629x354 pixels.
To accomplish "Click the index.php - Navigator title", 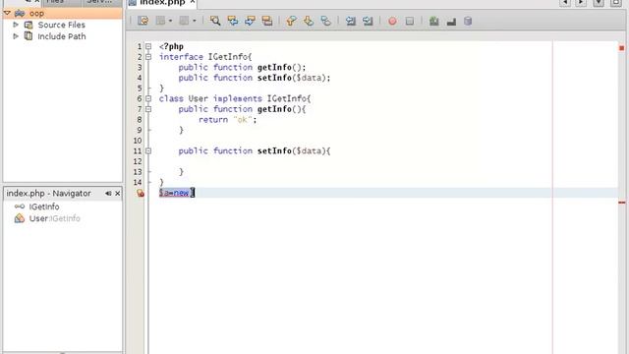I will (48, 194).
